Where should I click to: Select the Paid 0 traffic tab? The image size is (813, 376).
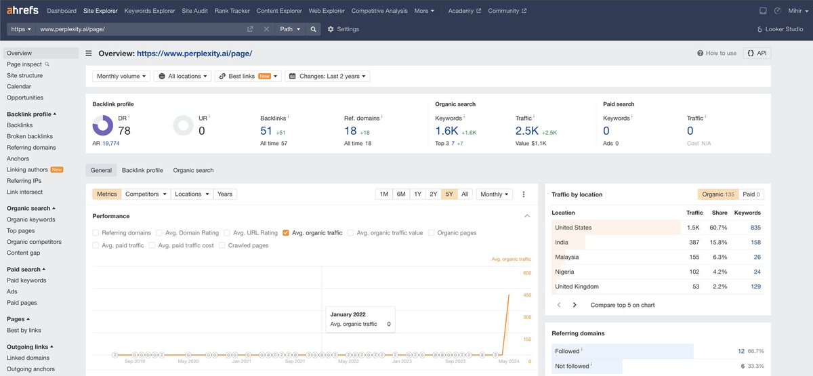point(751,194)
